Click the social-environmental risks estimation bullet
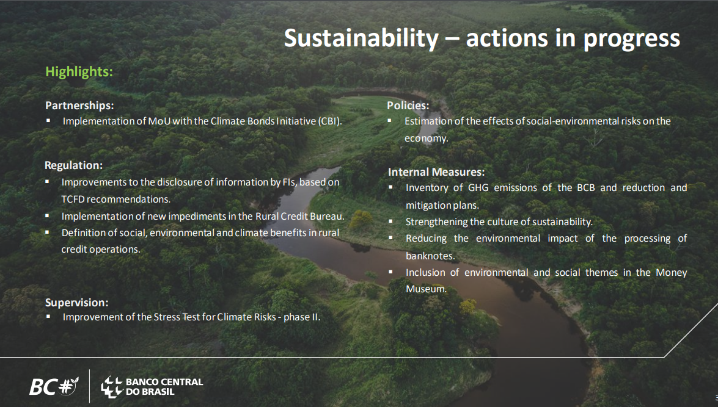Screen dimensions: 718x407 tap(538, 129)
